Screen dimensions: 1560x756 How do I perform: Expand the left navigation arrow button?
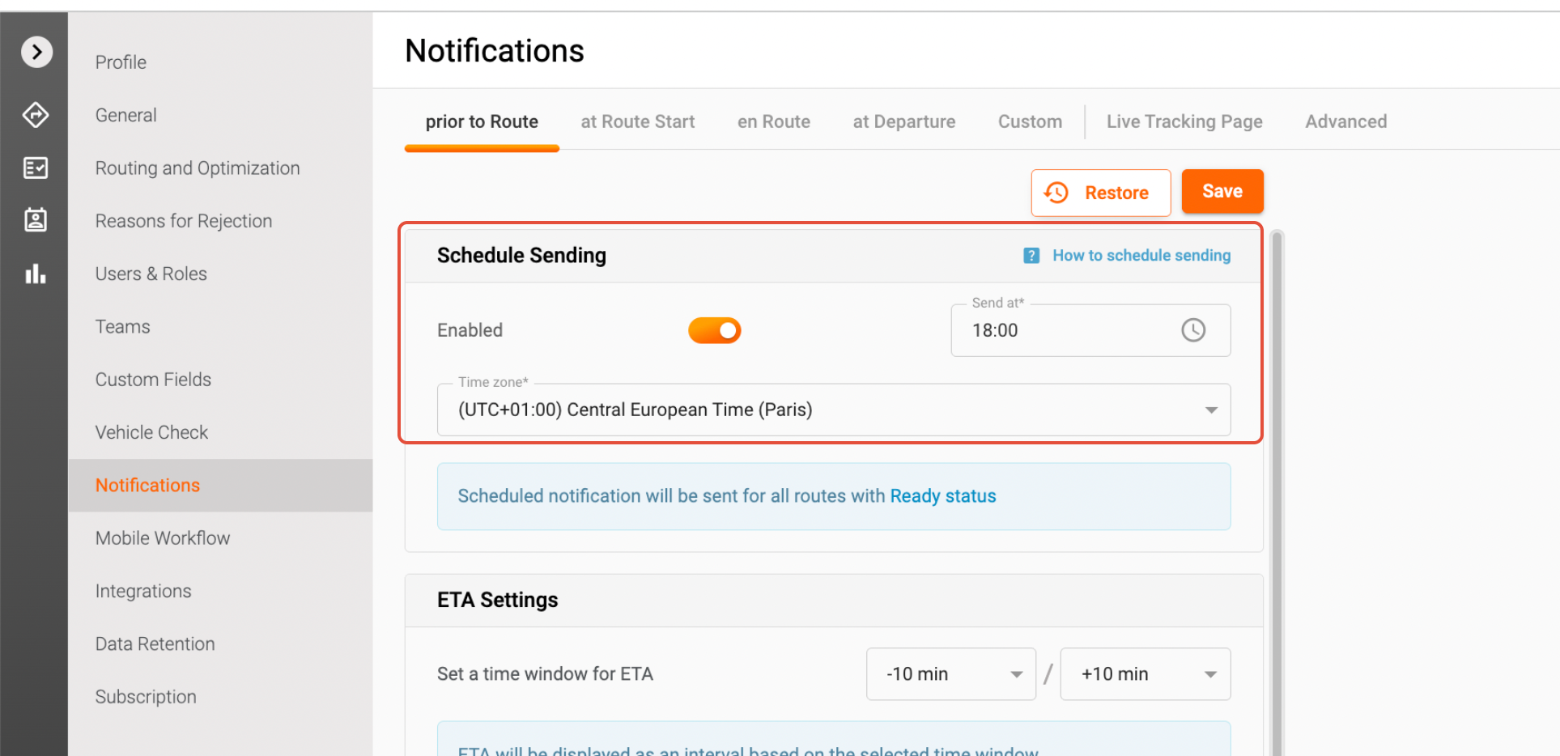pos(36,53)
